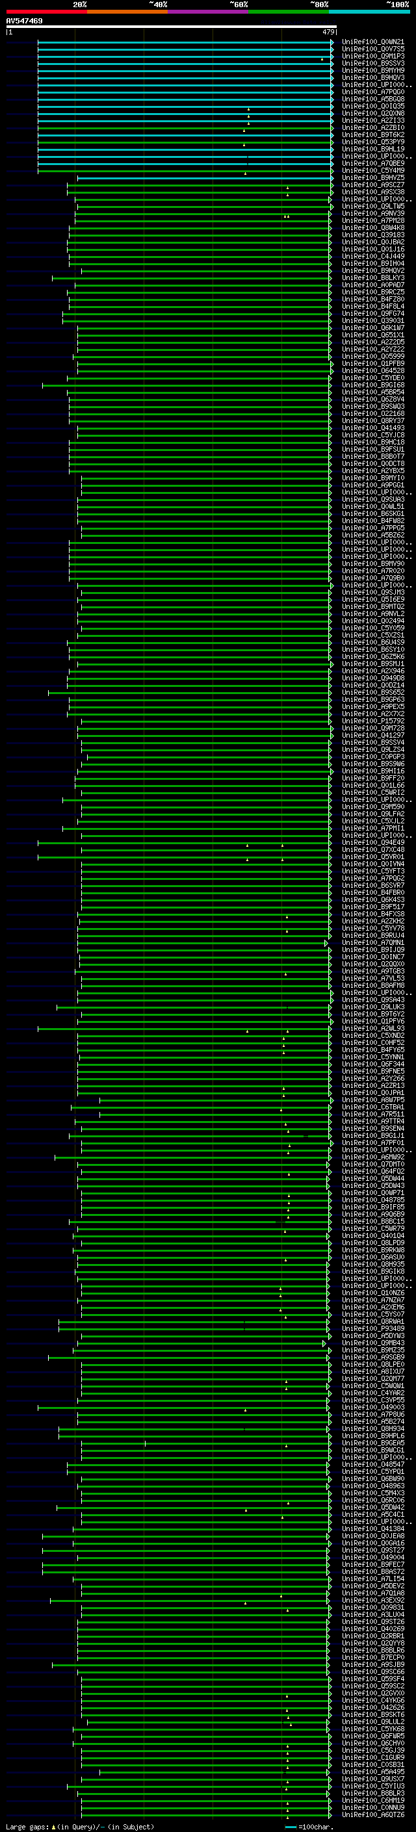
Task: Click the orange ~40% identity legend segment
Action: tap(127, 12)
